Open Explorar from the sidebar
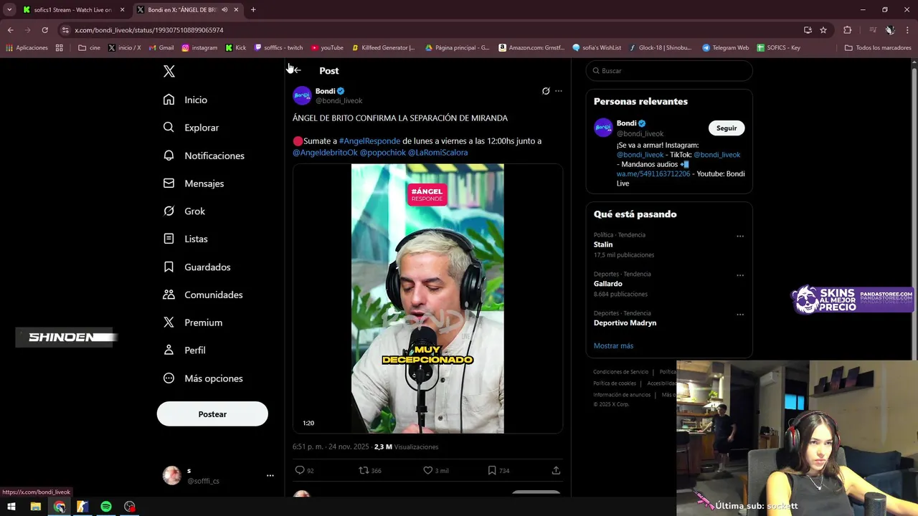918x516 pixels. click(x=191, y=128)
